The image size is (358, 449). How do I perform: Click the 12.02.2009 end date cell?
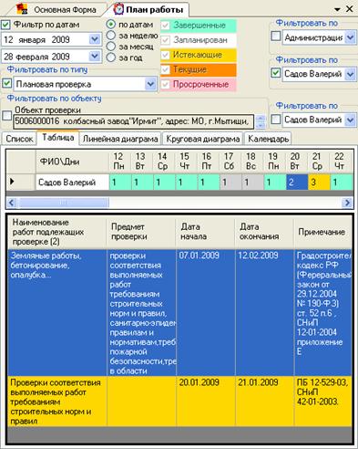point(264,312)
